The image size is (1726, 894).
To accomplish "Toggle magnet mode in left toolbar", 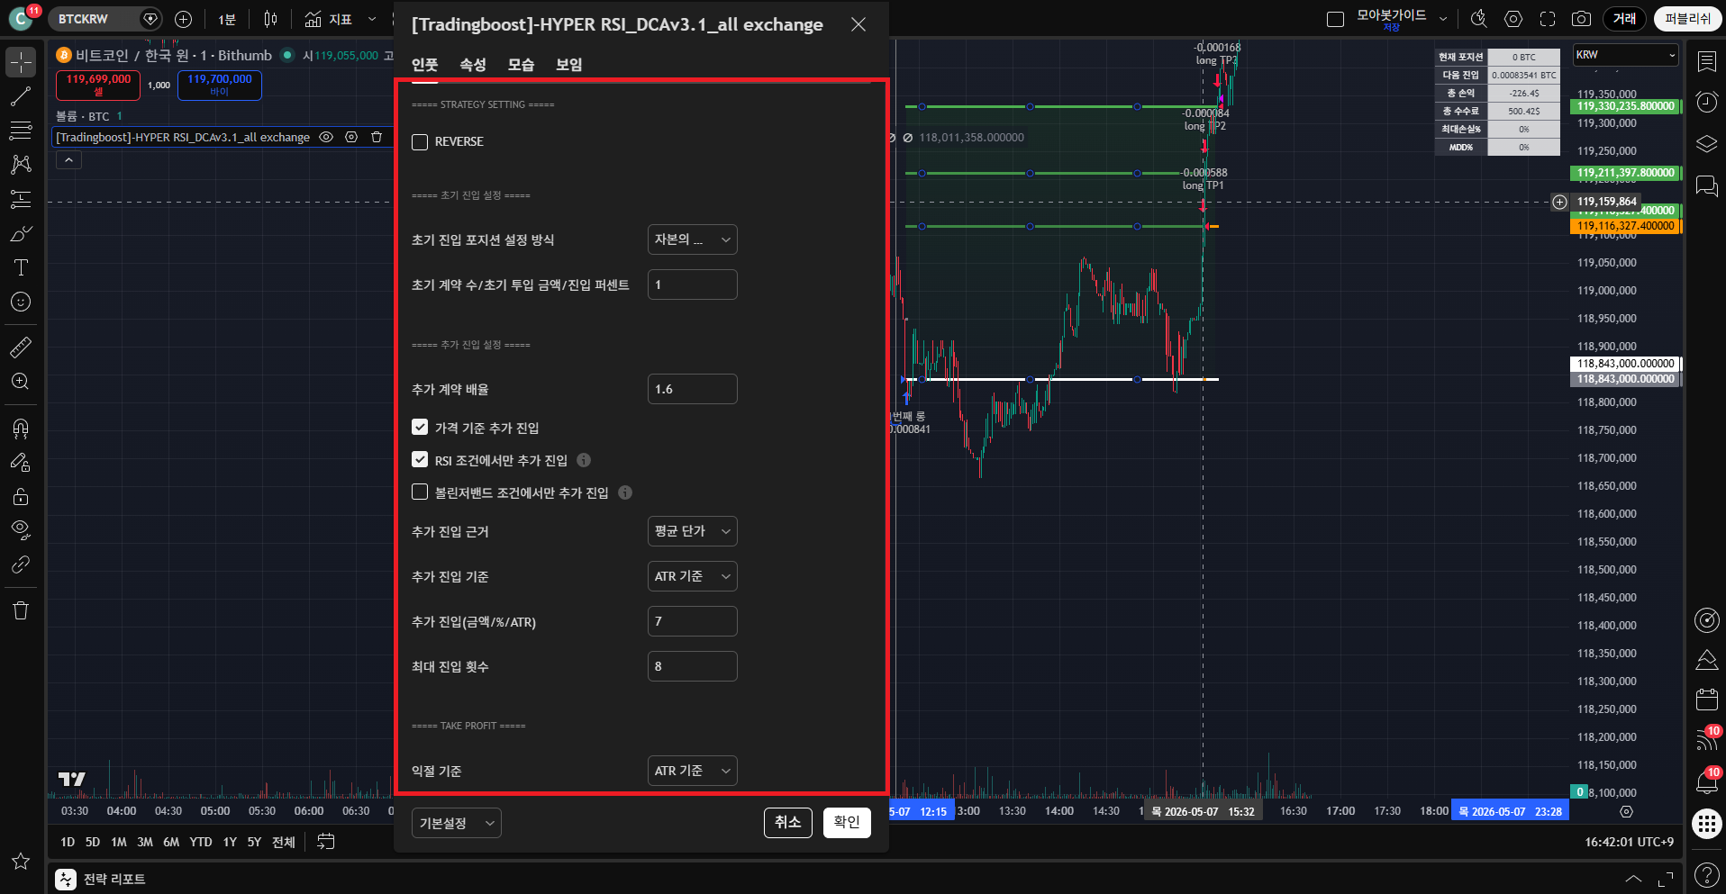I will click(x=21, y=429).
